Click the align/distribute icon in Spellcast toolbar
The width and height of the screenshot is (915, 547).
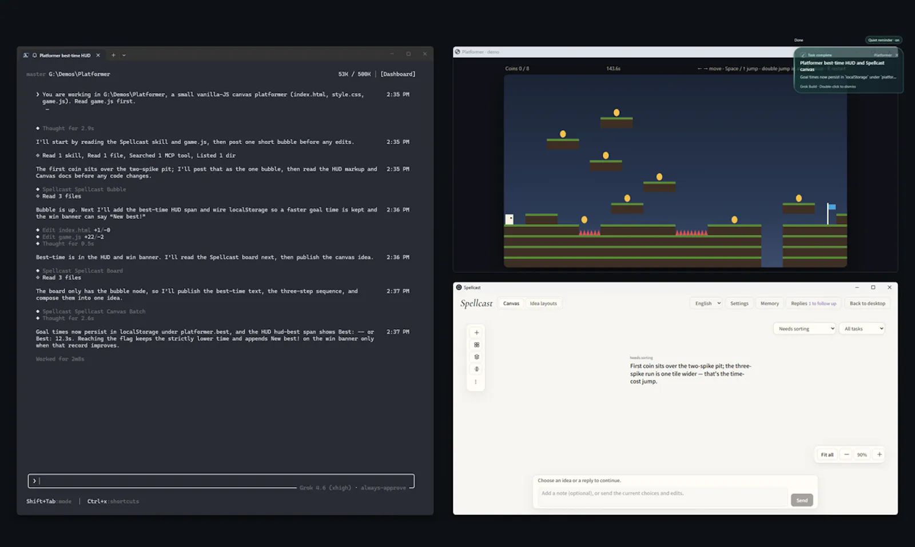[476, 369]
